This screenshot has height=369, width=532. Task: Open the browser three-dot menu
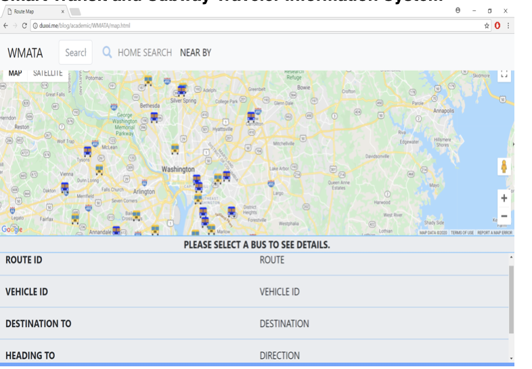[508, 26]
